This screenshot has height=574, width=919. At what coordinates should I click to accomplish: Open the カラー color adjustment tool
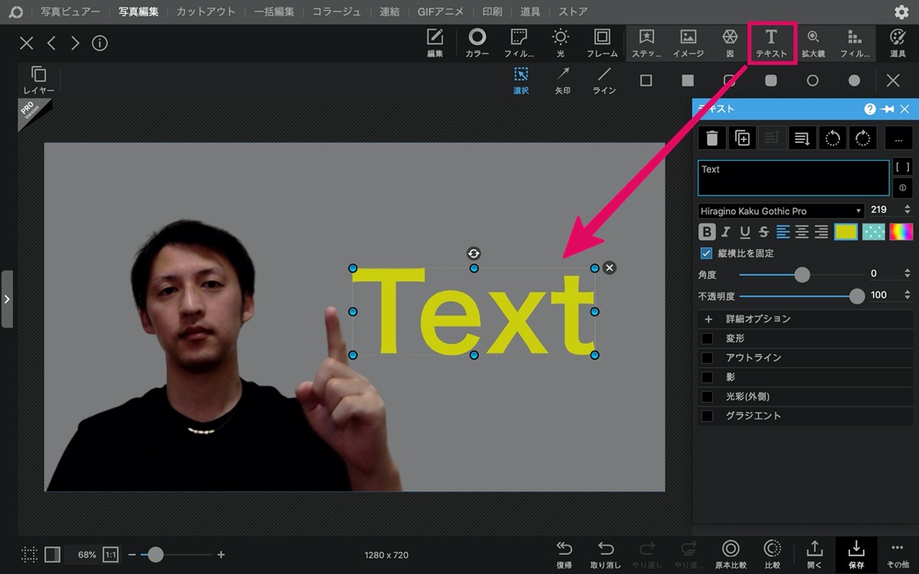pos(477,43)
